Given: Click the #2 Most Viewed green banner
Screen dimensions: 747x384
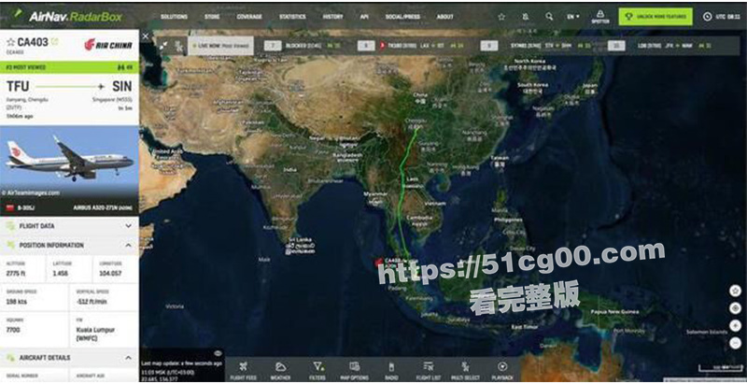Looking at the screenshot, I should click(x=69, y=67).
